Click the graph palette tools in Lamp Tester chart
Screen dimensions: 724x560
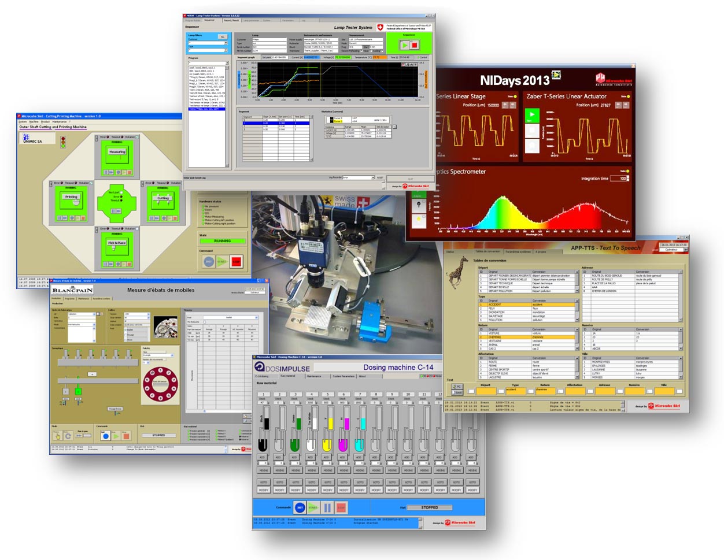409,65
